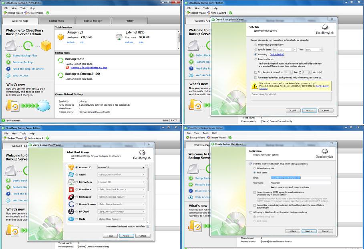Click the HP Cloud logo icon
Image resolution: width=364 pixels, height=249 pixels.
coord(71,211)
